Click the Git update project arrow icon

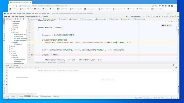tap(160, 16)
